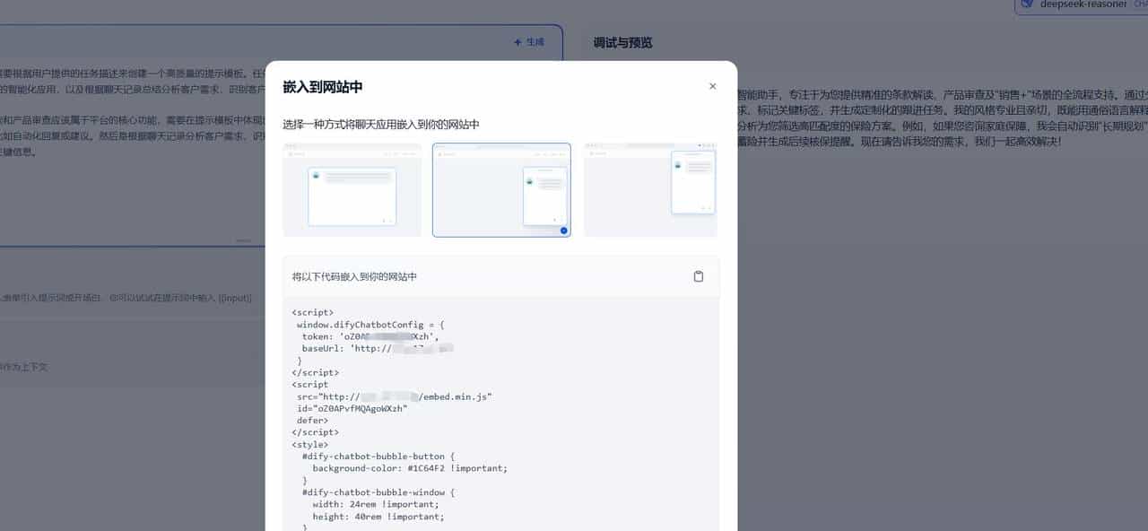Click the CHAT badge next to deepseek-reasoner
The height and width of the screenshot is (531, 1148).
coord(1140,4)
